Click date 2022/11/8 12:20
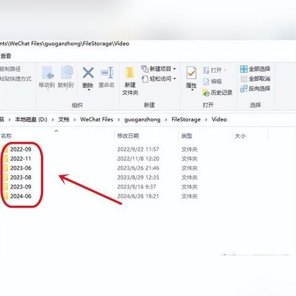Viewport: 296px width, 296px height. coord(138,158)
